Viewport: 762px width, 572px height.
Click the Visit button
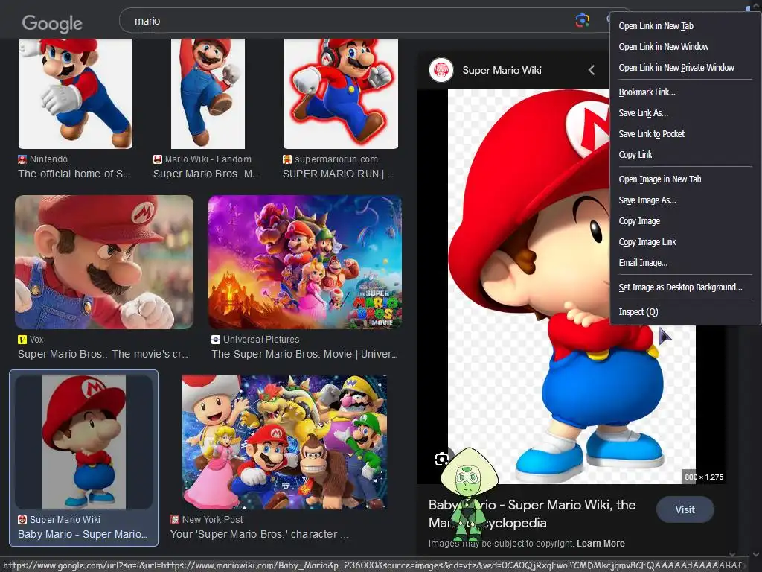click(x=685, y=509)
